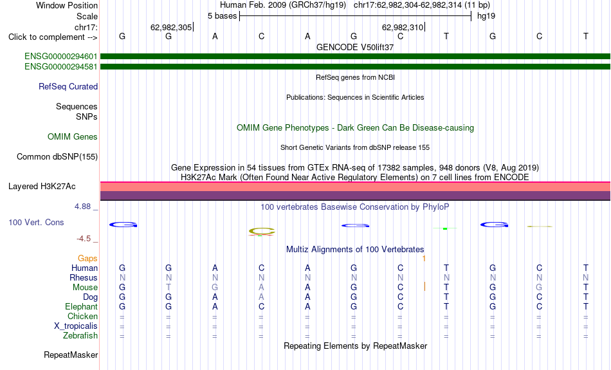This screenshot has height=370, width=611.
Task: Open the 100 Vert. Cons track label
Action: [x=36, y=222]
